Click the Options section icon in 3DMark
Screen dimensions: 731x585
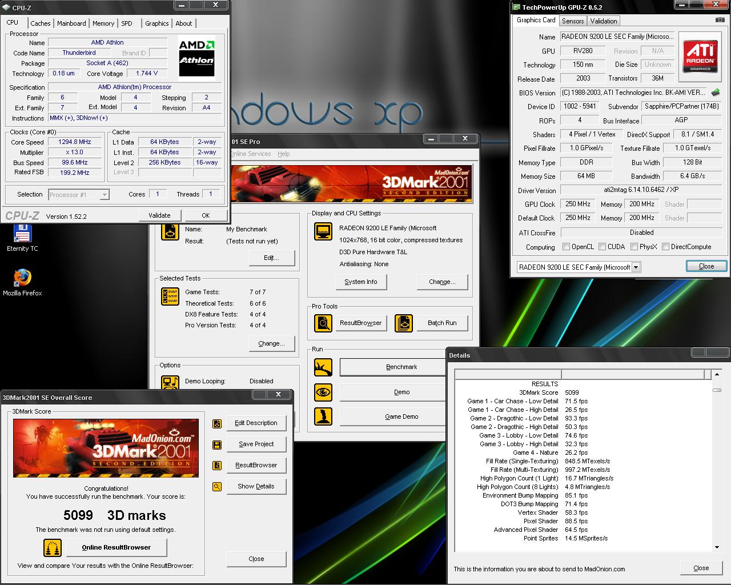[170, 382]
